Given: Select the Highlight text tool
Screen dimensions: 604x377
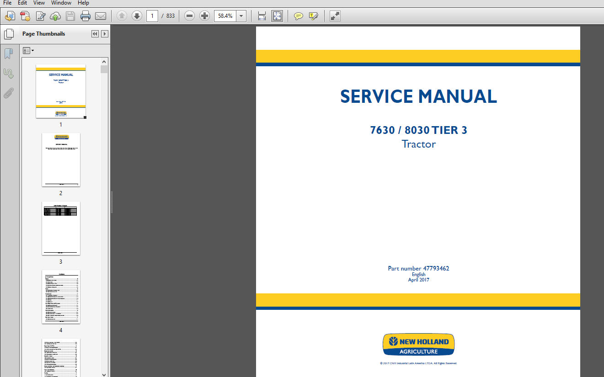Looking at the screenshot, I should [x=313, y=16].
